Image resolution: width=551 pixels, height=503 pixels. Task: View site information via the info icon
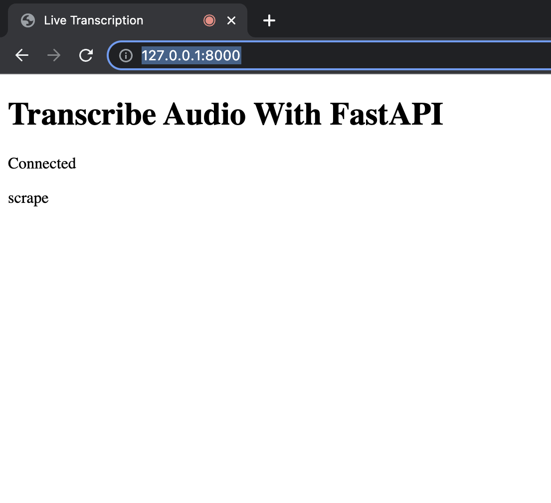point(126,55)
